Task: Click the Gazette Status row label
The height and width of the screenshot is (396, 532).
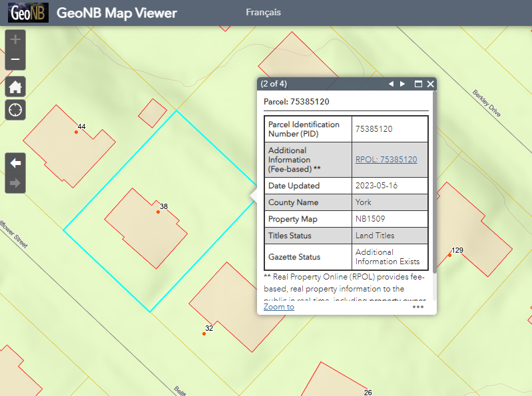Action: [x=294, y=257]
